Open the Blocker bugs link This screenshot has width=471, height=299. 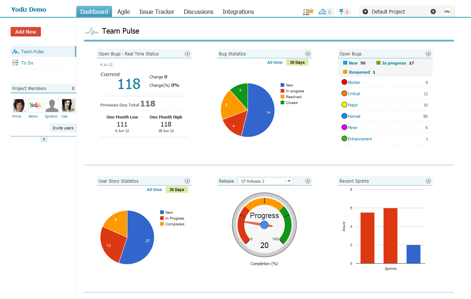[x=354, y=82]
